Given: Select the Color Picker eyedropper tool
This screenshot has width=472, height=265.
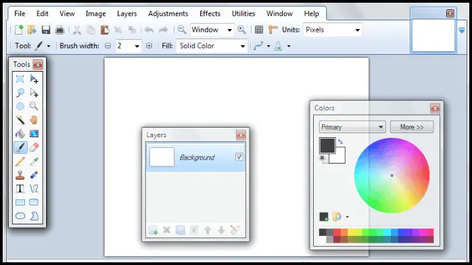Looking at the screenshot, I should [x=34, y=162].
